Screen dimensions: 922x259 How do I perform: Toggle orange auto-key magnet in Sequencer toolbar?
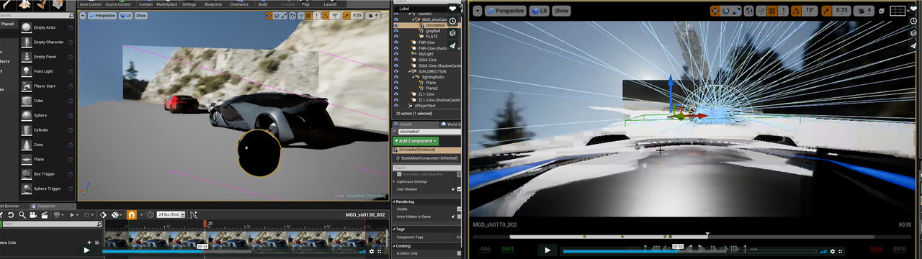(131, 214)
